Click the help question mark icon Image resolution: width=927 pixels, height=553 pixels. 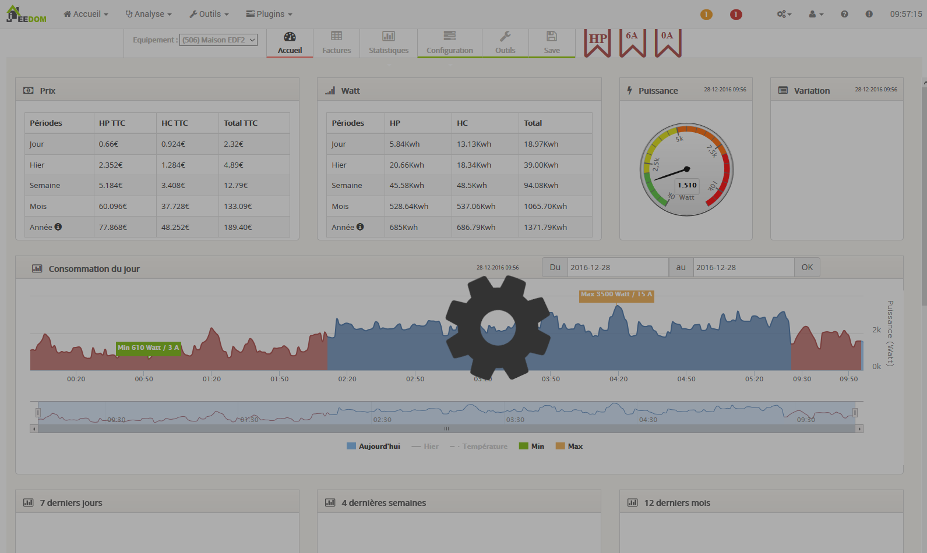pos(844,14)
